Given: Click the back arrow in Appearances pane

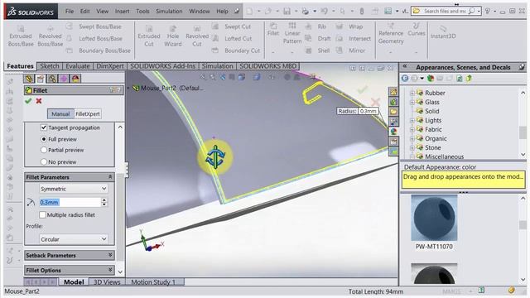Looking at the screenshot, I should (405, 79).
